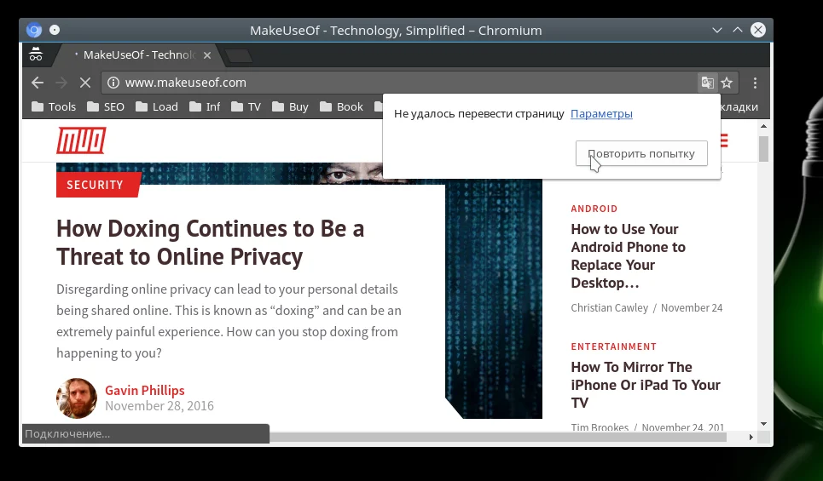
Task: Open the Tools bookmark folder
Action: 54,107
